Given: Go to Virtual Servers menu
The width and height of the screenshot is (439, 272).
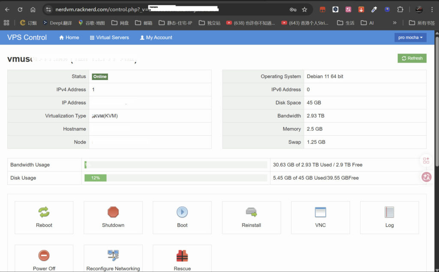Looking at the screenshot, I should click(109, 38).
